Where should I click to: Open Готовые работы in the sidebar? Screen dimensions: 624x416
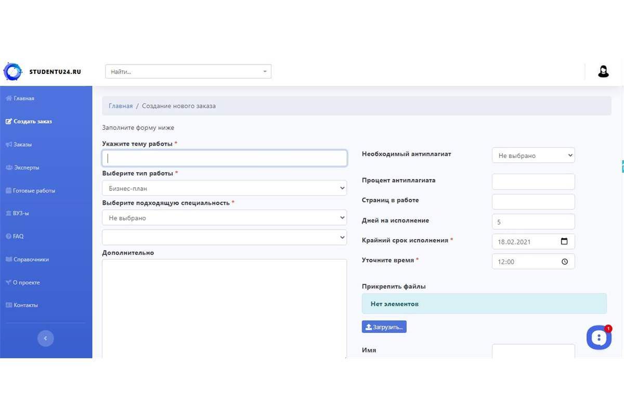pyautogui.click(x=34, y=191)
